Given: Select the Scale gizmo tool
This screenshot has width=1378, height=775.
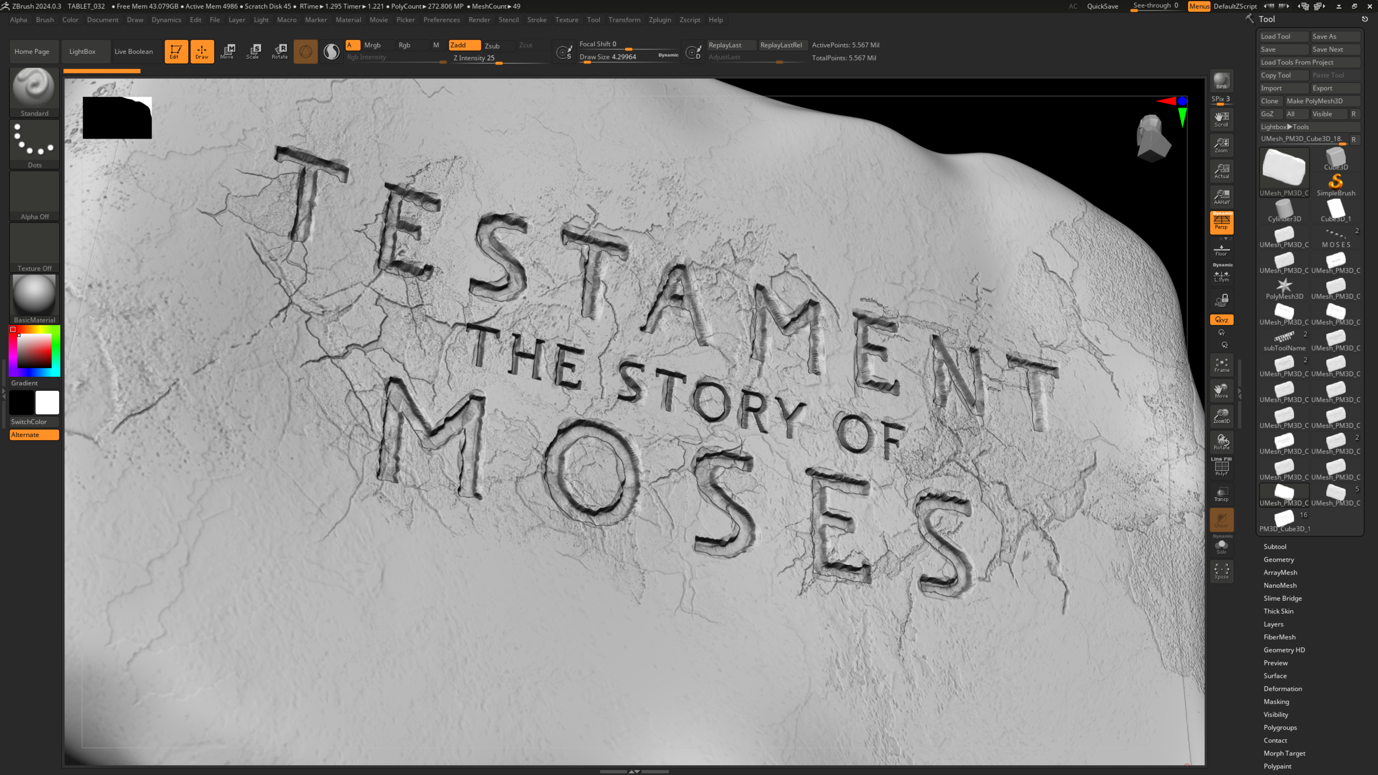Looking at the screenshot, I should click(x=253, y=51).
